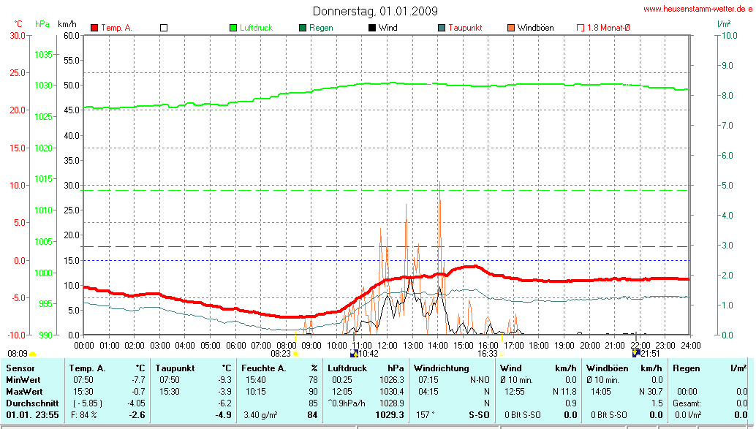Click the 1.8 Monat-Ø legend marker
The image size is (756, 429).
coord(581,28)
